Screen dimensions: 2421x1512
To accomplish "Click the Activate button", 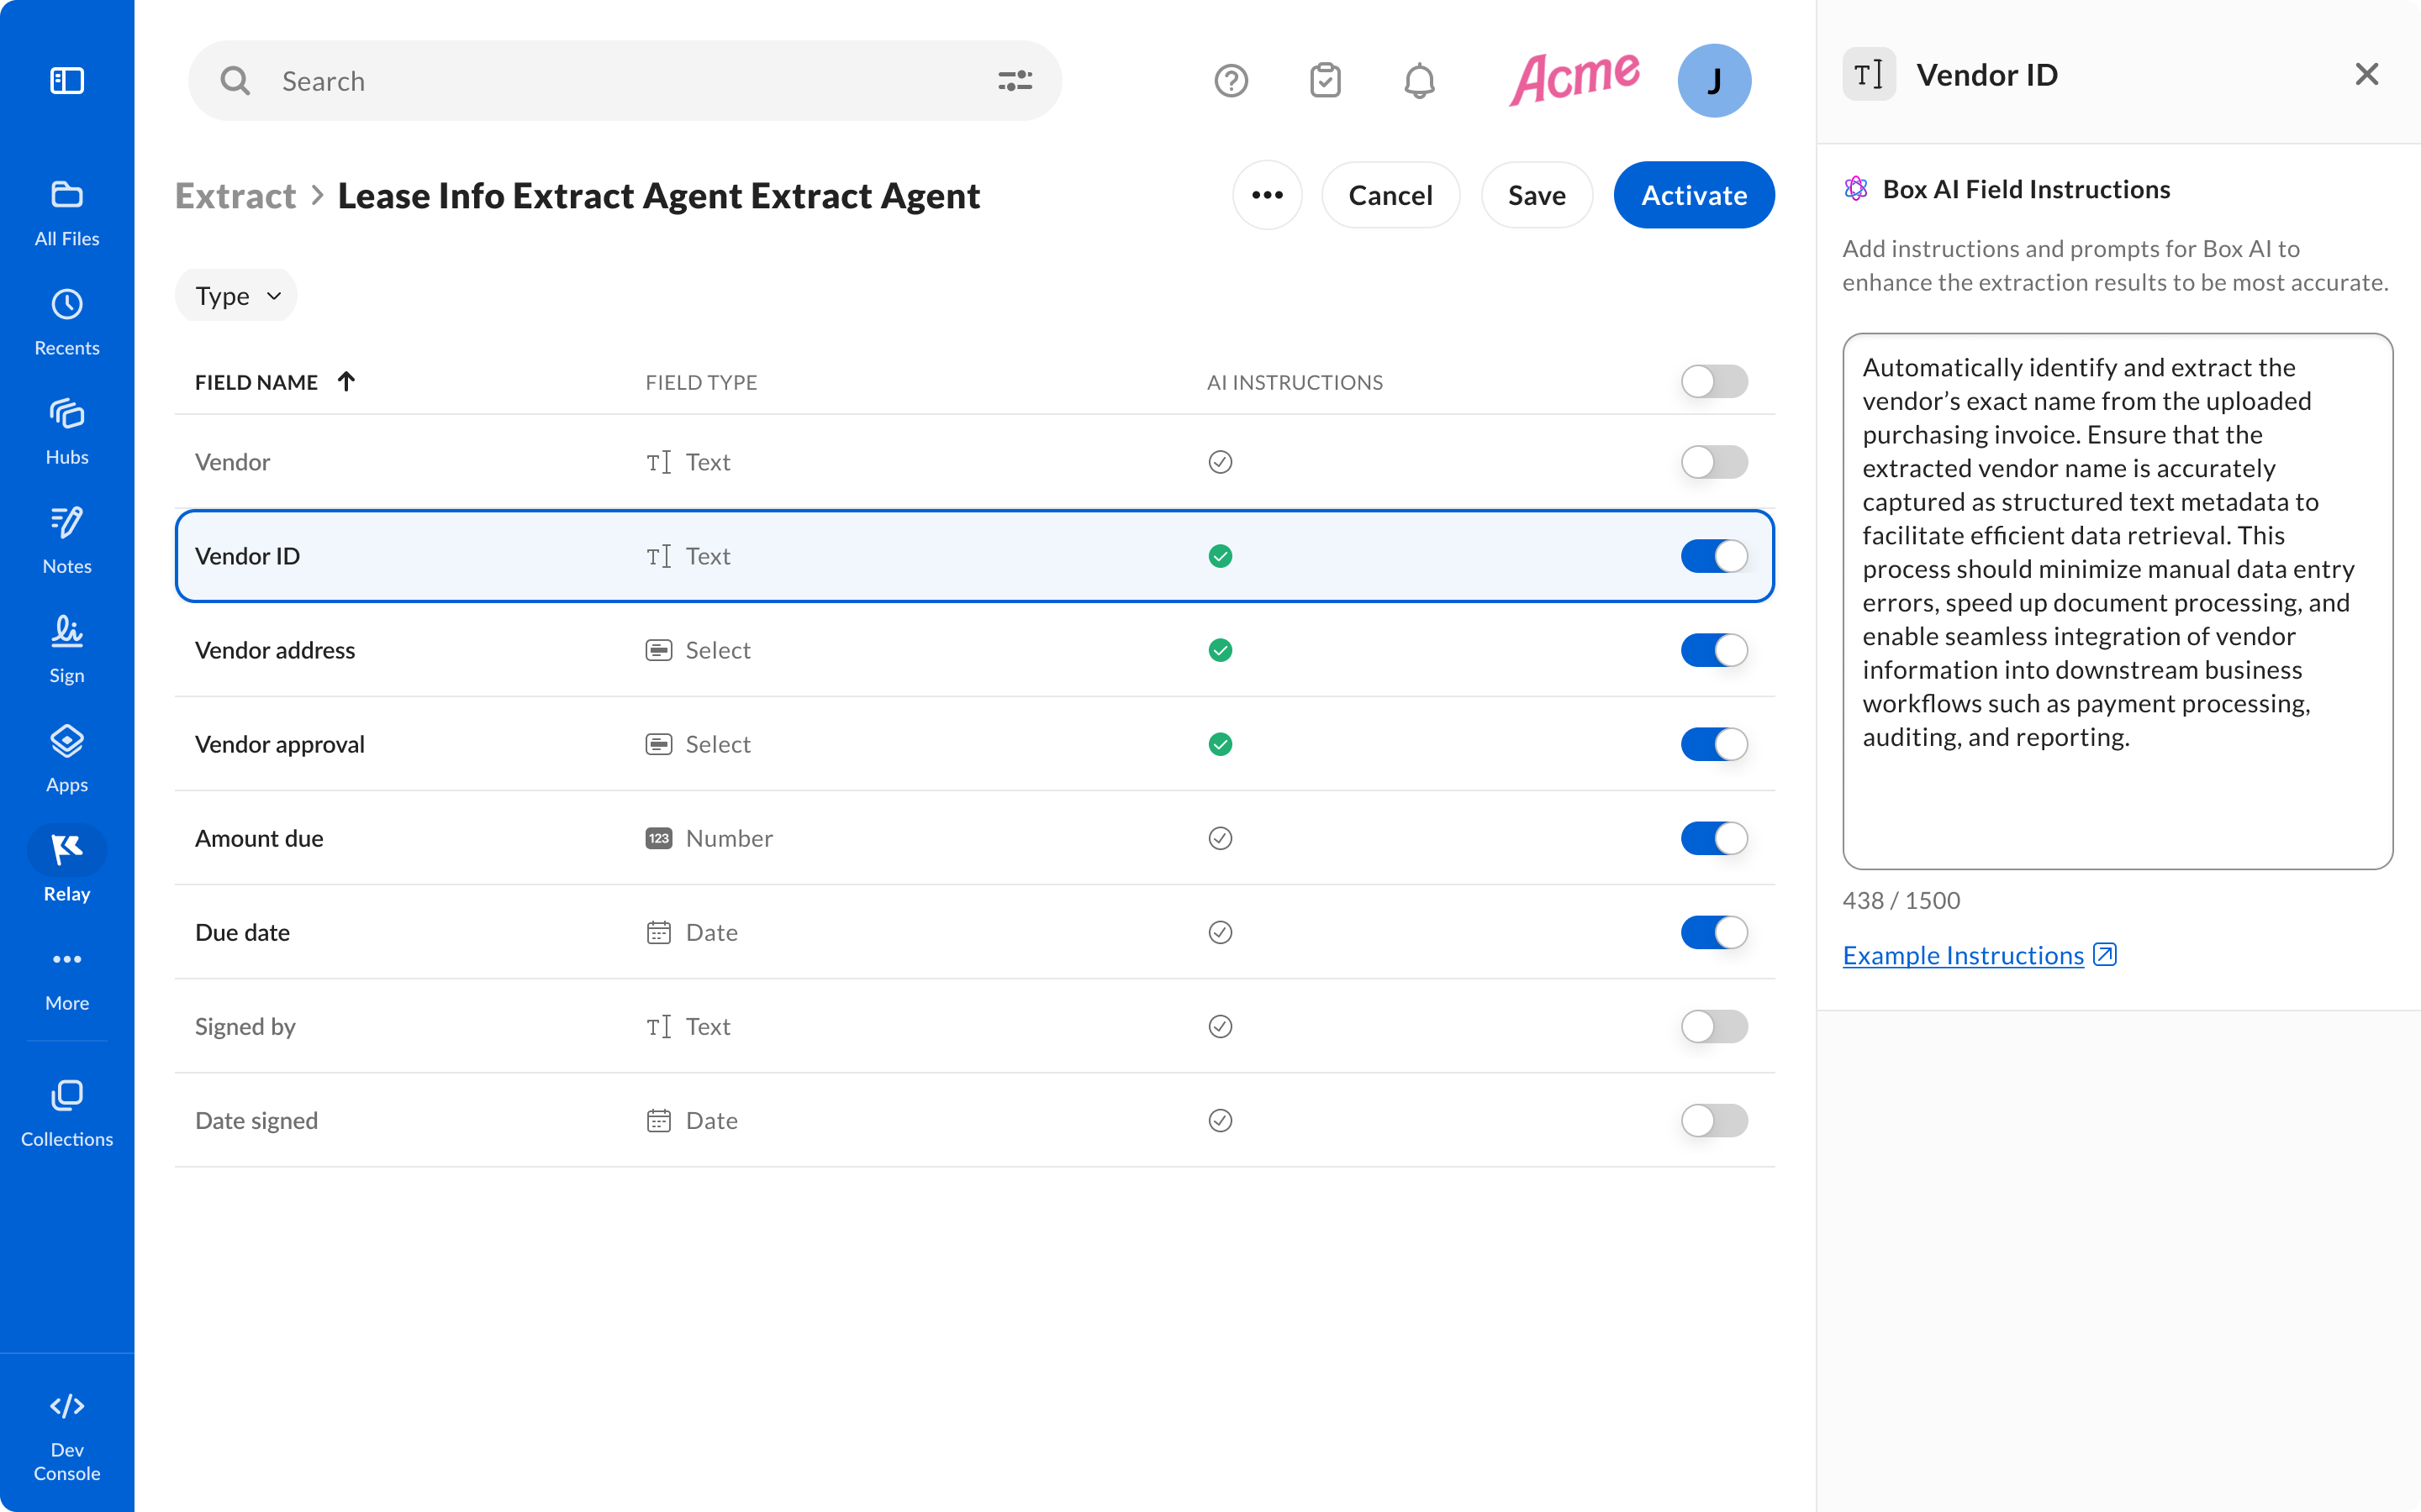I will [x=1693, y=195].
